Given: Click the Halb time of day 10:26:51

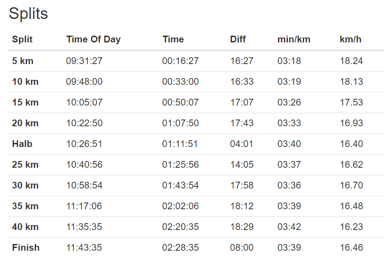Looking at the screenshot, I should [x=84, y=144].
